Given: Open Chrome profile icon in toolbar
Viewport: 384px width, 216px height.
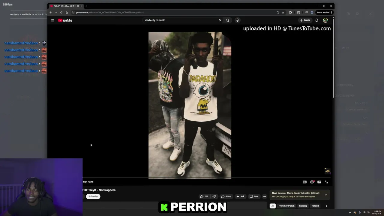Looking at the screenshot, I should point(312,13).
